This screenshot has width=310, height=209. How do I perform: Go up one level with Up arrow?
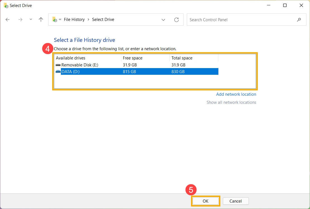pos(41,20)
